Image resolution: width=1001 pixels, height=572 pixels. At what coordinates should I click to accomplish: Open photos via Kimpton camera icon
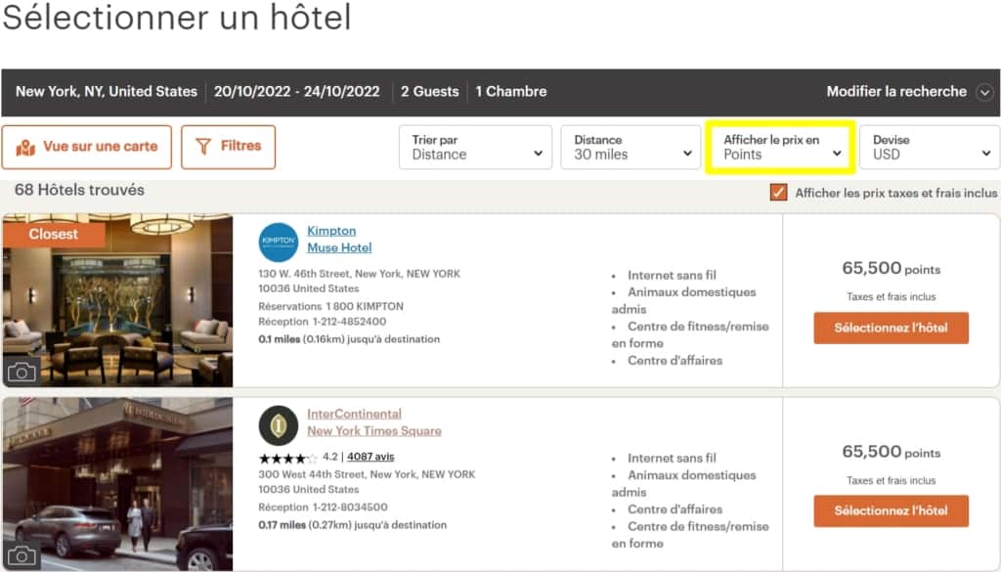(22, 372)
